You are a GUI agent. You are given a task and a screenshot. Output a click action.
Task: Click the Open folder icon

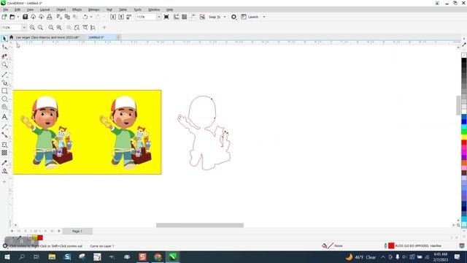click(x=12, y=17)
